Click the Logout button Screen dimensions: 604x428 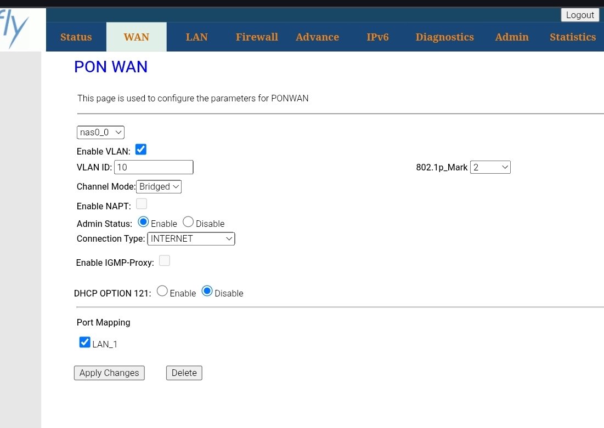tap(580, 15)
